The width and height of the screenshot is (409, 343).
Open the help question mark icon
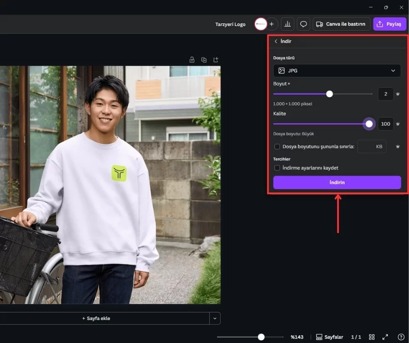401,337
